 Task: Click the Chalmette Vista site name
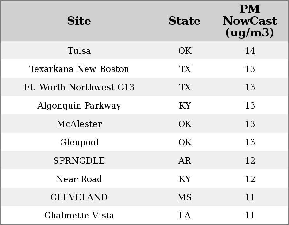[x=79, y=216]
